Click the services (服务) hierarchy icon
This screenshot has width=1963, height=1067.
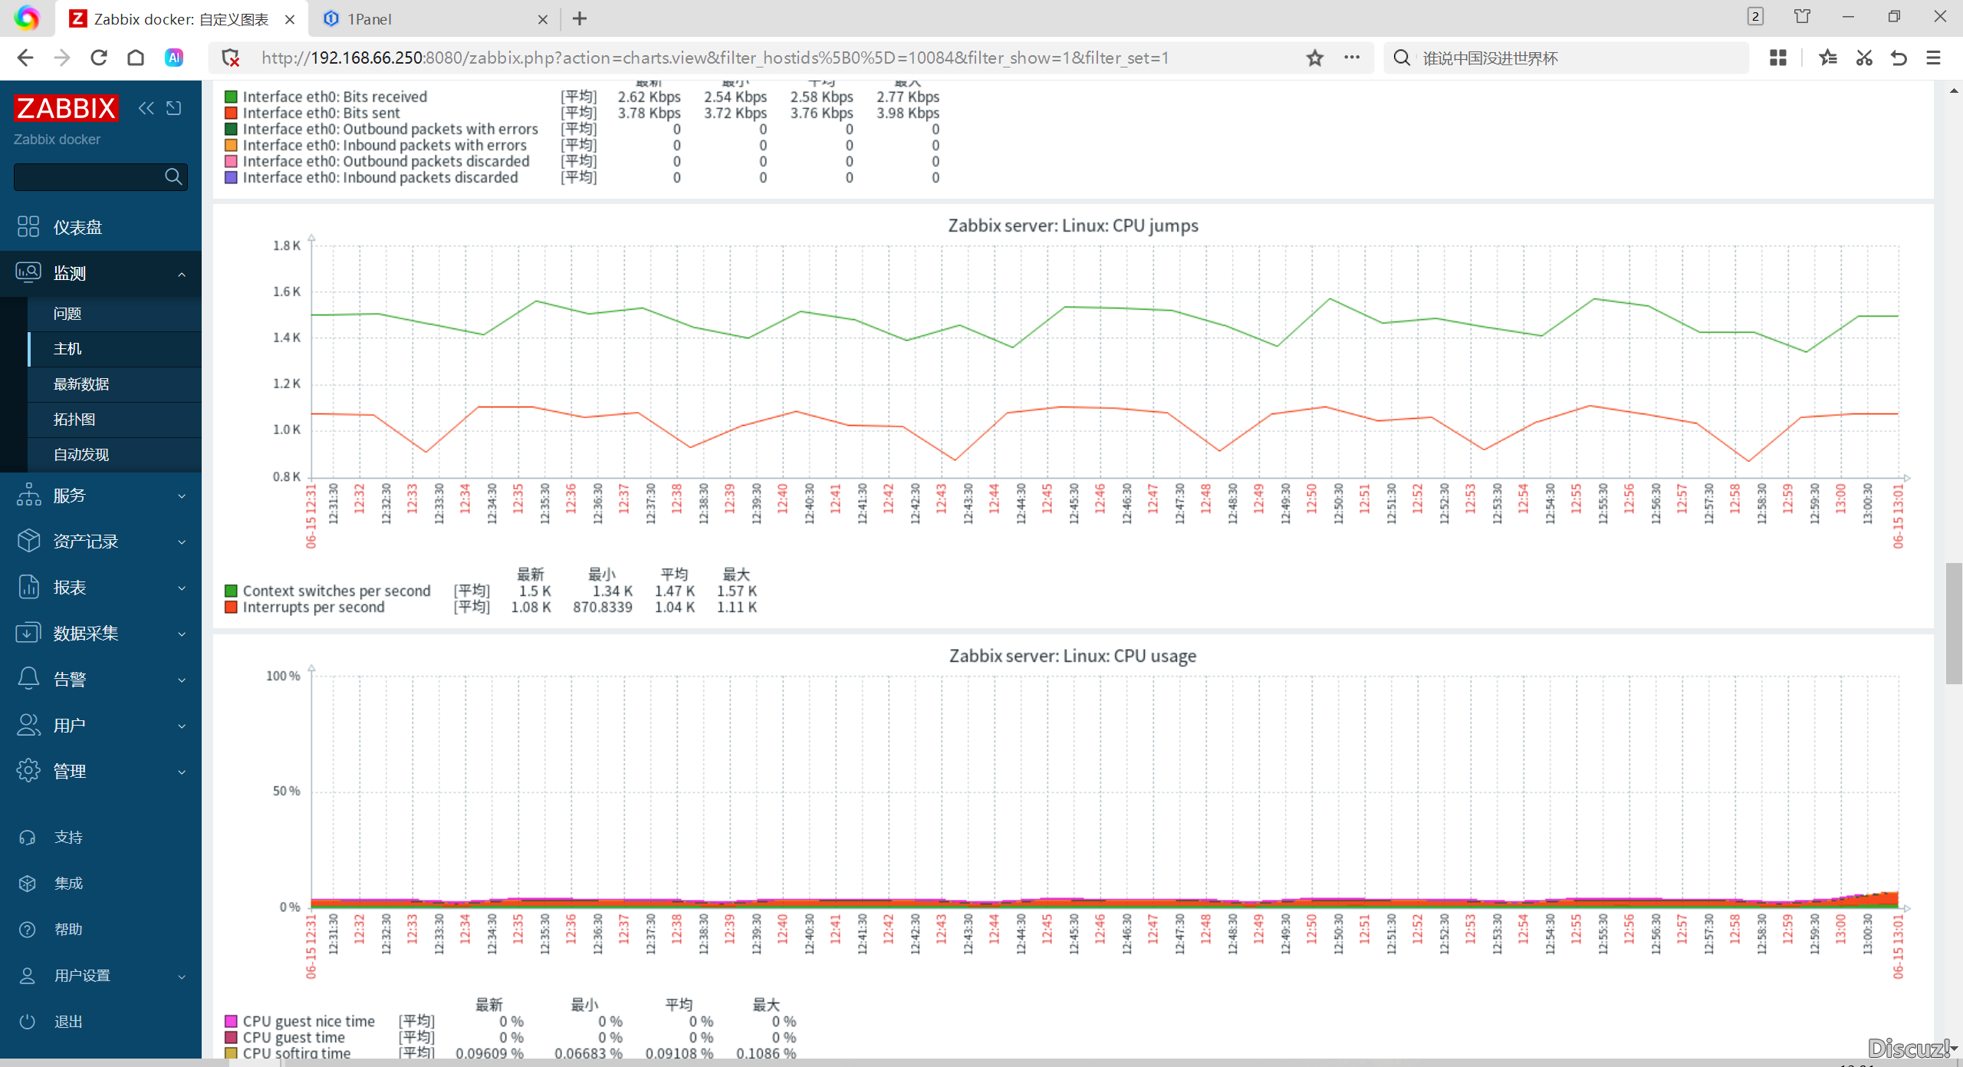(28, 495)
